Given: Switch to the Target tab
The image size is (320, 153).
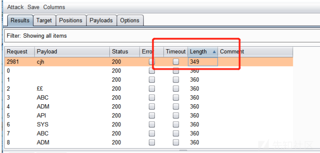Looking at the screenshot, I should 44,20.
